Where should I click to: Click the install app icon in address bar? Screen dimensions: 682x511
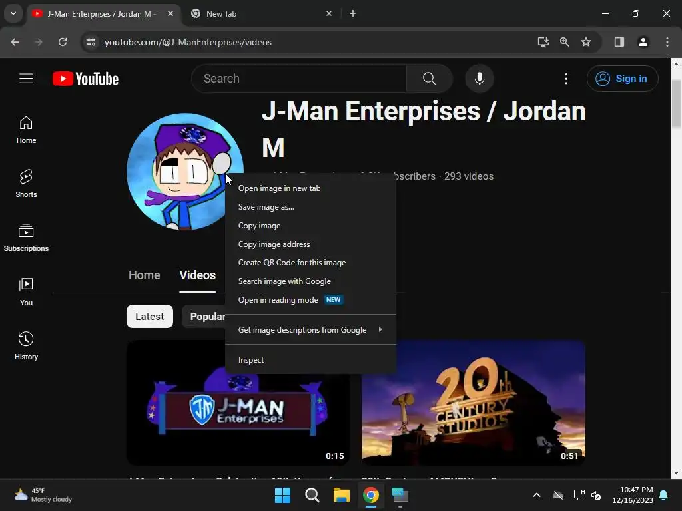[543, 42]
